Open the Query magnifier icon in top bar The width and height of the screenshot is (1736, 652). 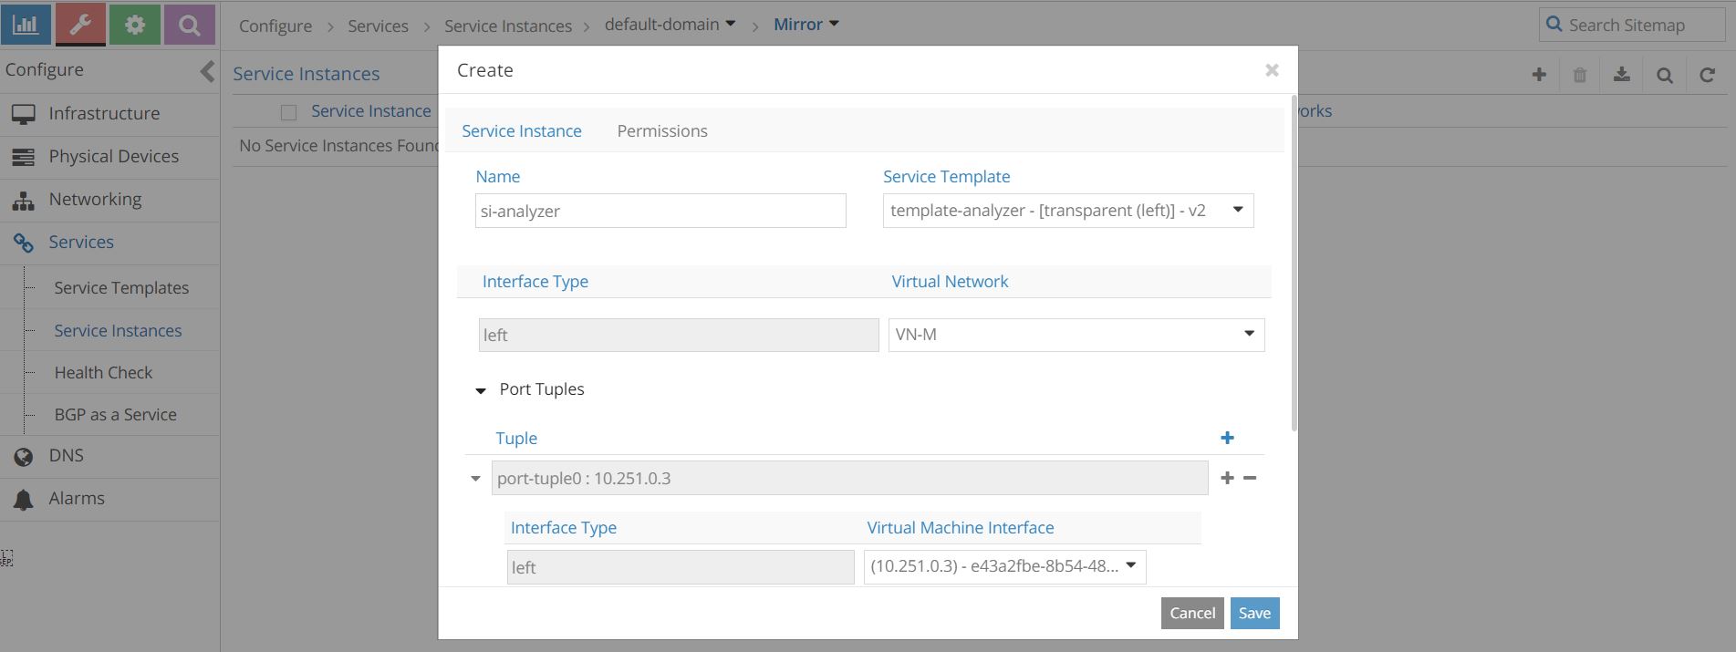click(190, 25)
